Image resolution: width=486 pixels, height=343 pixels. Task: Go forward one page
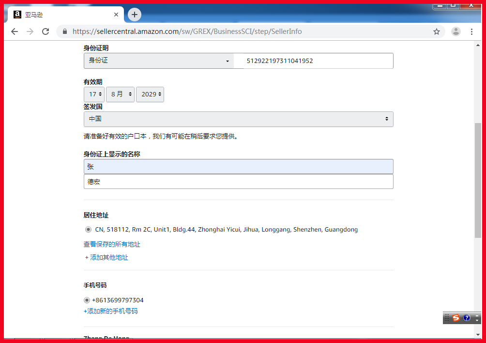point(30,31)
